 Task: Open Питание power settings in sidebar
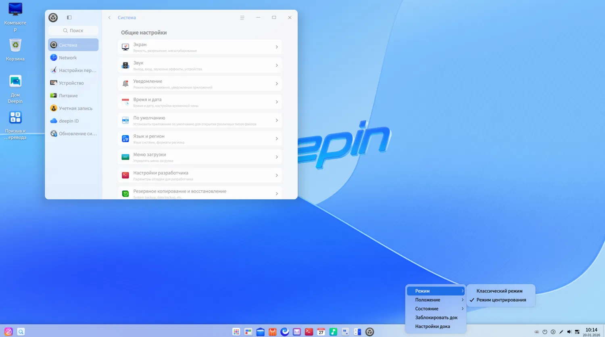tap(73, 96)
